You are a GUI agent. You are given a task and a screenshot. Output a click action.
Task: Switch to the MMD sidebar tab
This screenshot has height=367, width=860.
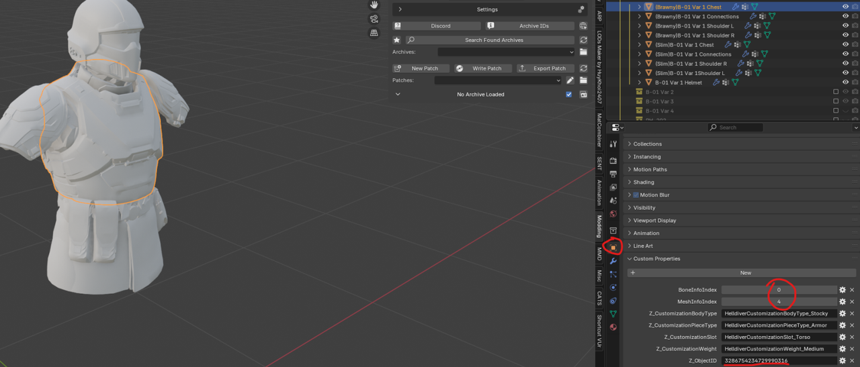click(x=599, y=254)
